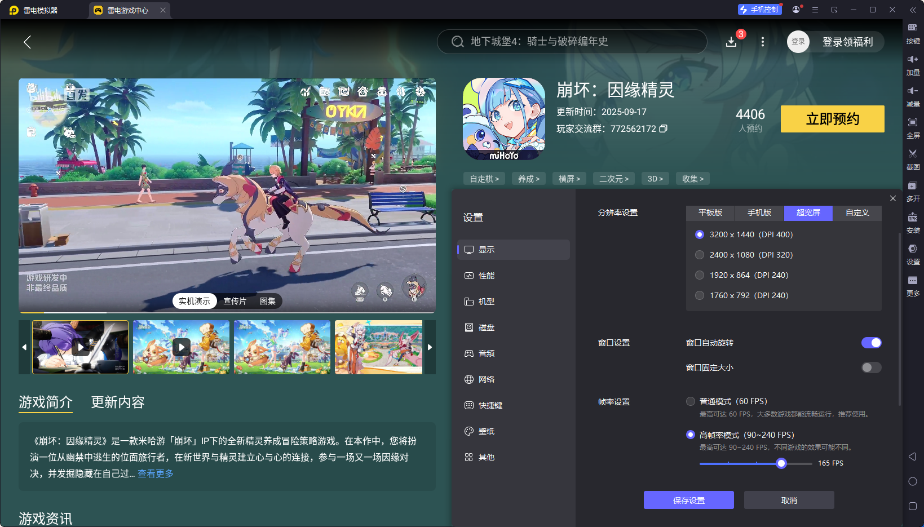The height and width of the screenshot is (527, 924).
Task: Click the search bar showing 地下城堡4
Action: [572, 42]
